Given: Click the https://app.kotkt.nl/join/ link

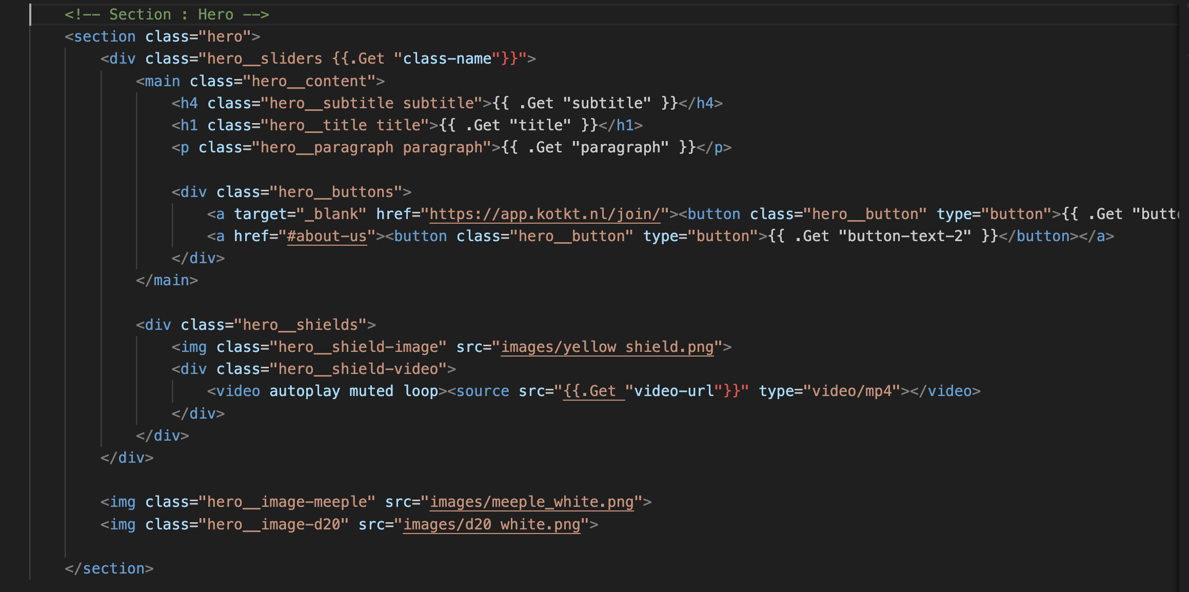Looking at the screenshot, I should [x=544, y=214].
